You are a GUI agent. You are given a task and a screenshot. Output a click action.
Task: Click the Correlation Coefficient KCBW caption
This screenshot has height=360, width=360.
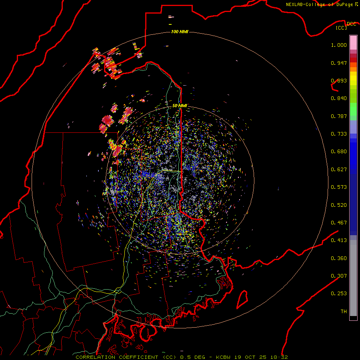[x=182, y=357]
